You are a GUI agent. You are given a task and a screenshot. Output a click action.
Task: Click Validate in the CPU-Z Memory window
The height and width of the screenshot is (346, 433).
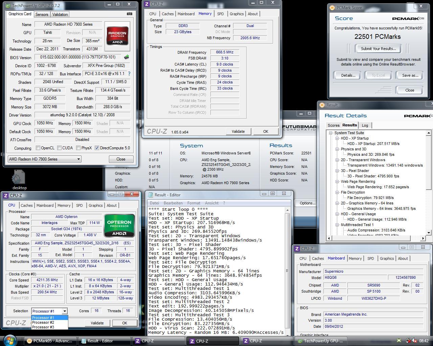pyautogui.click(x=238, y=131)
